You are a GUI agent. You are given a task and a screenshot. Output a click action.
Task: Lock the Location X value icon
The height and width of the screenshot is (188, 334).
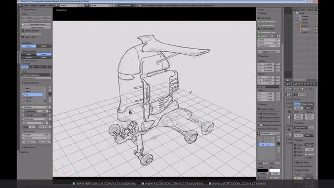[x=278, y=64]
